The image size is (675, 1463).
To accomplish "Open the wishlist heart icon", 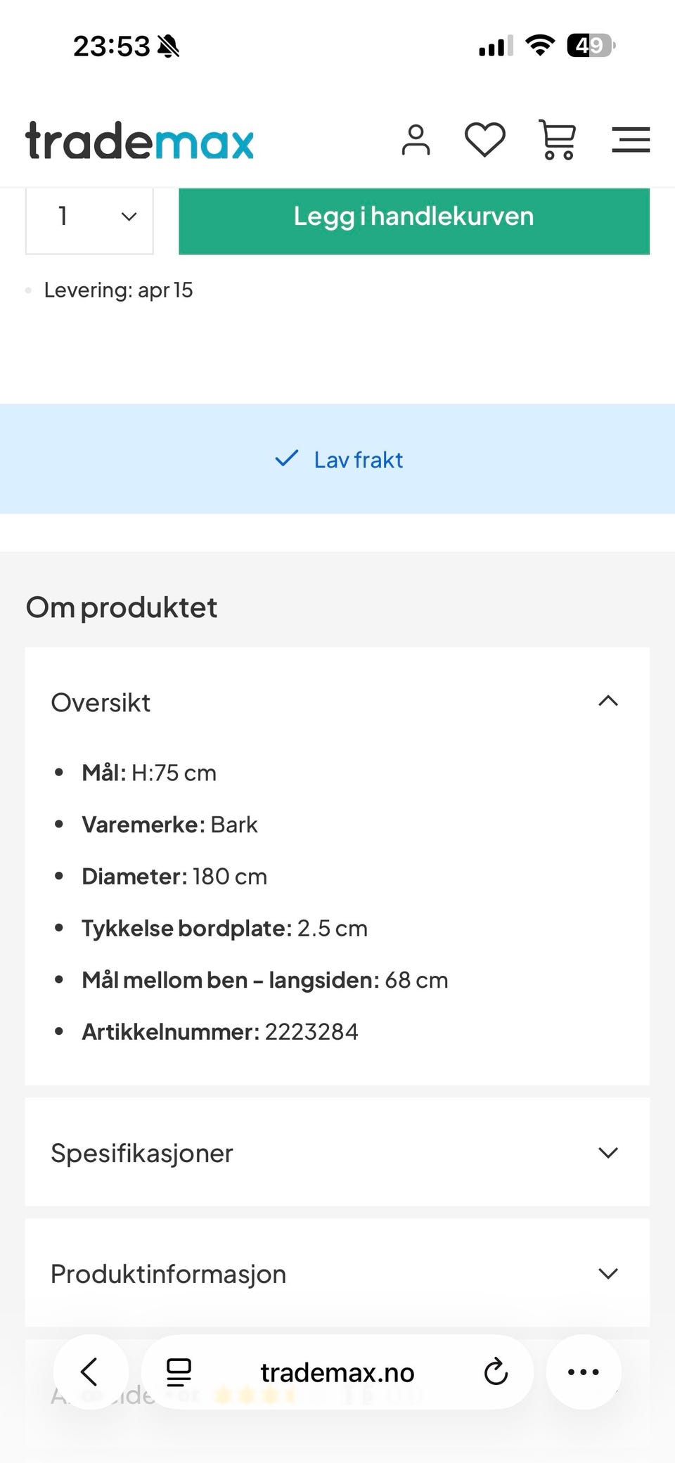I will pos(485,139).
